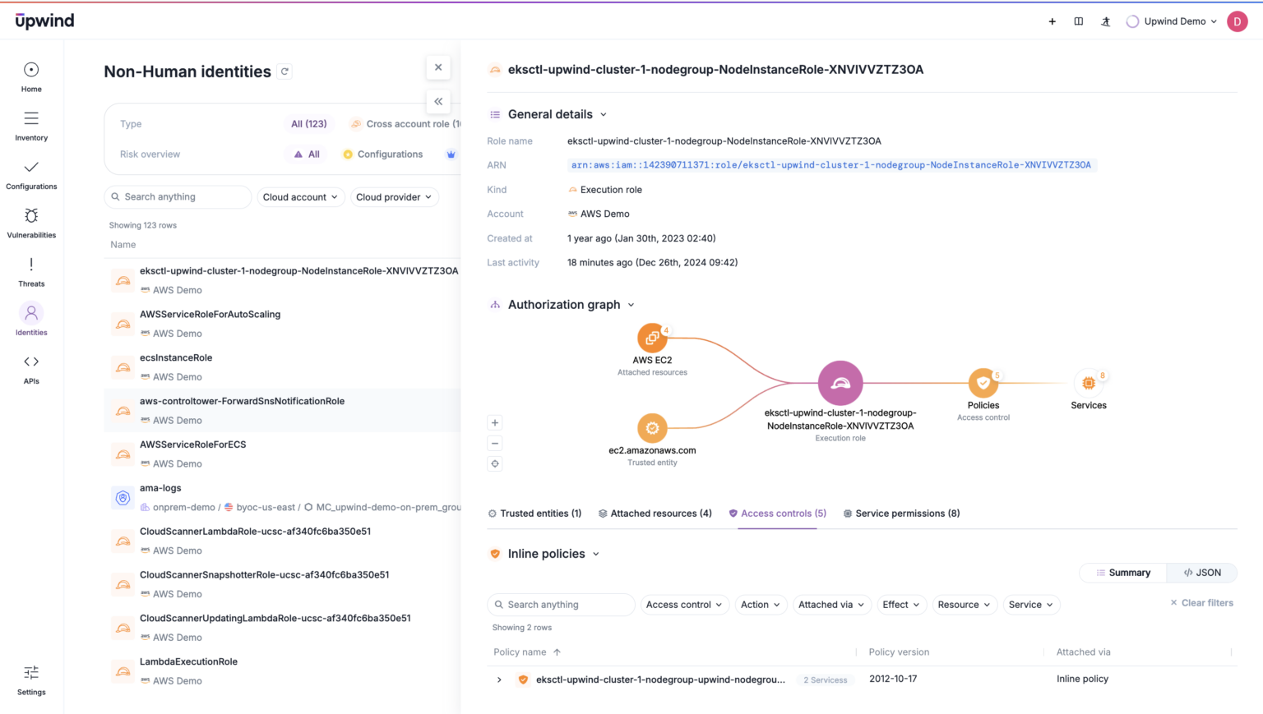Image resolution: width=1263 pixels, height=714 pixels.
Task: Open the Cloud provider filter dropdown
Action: coord(394,196)
